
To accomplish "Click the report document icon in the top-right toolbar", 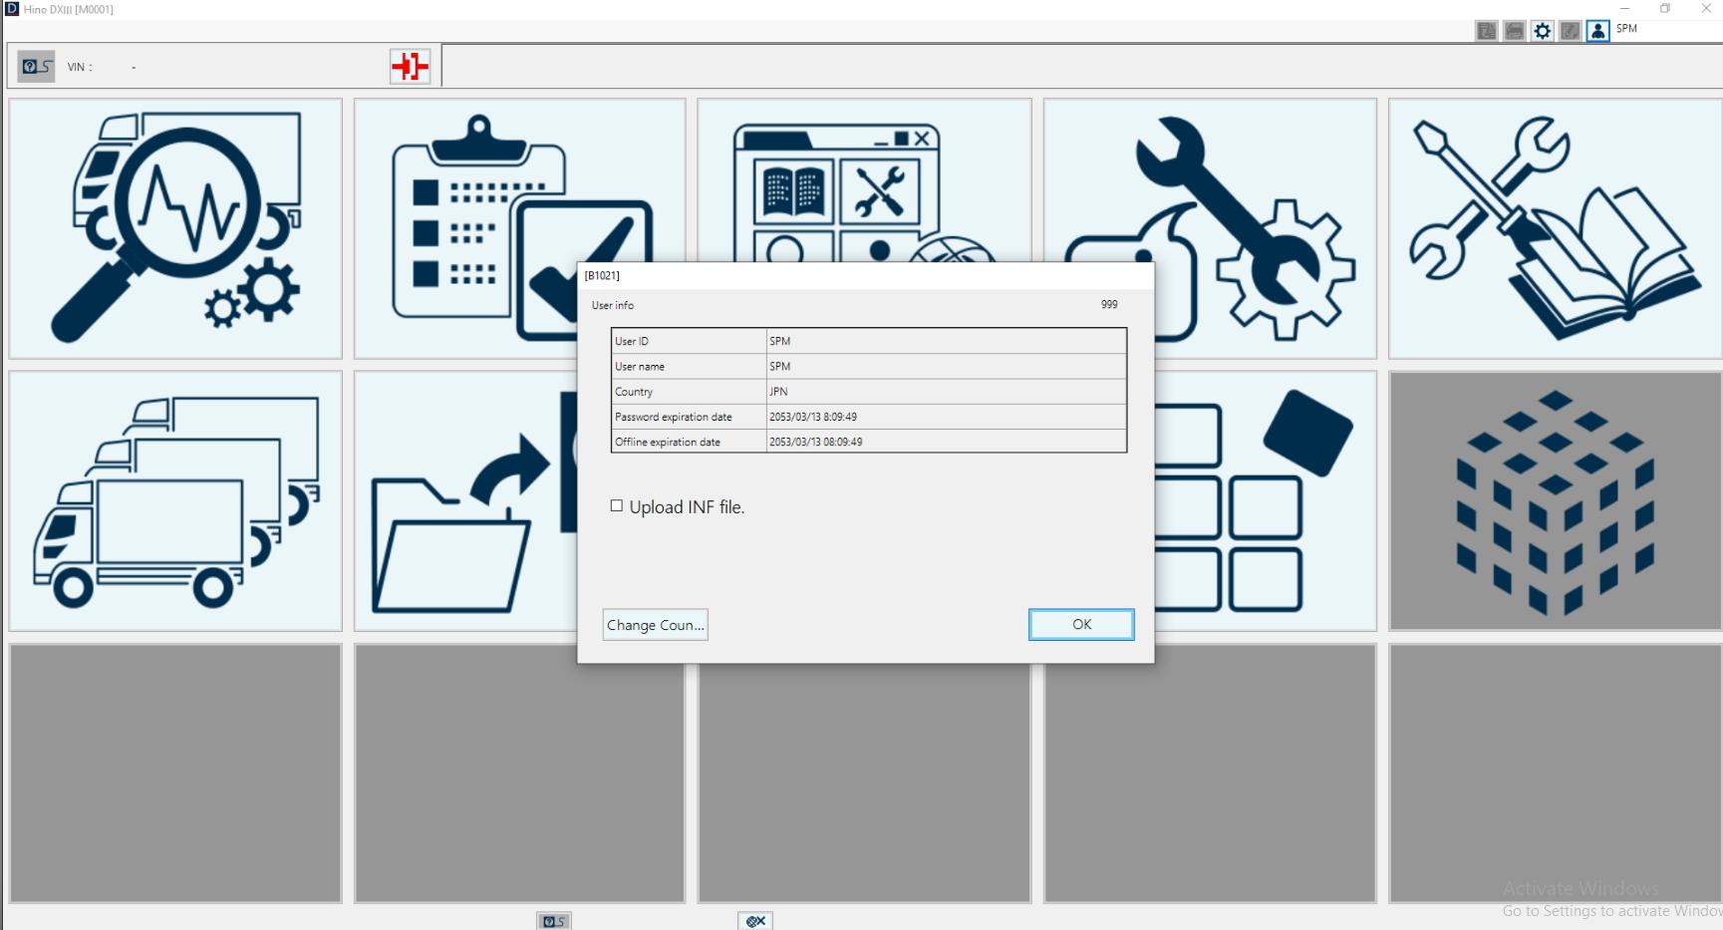I will 1486,30.
